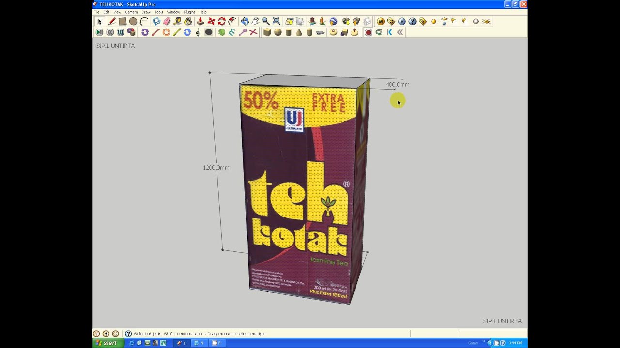Open the File menu

coord(96,12)
